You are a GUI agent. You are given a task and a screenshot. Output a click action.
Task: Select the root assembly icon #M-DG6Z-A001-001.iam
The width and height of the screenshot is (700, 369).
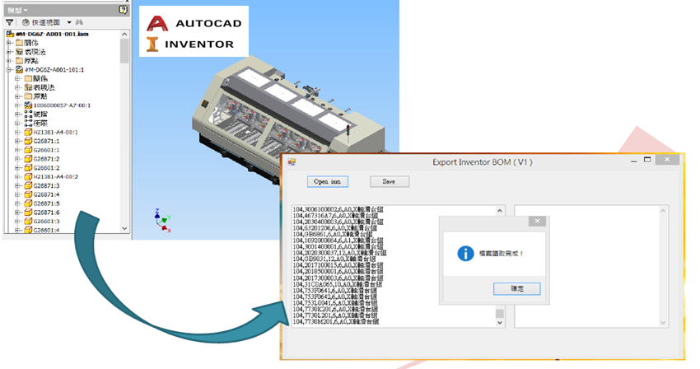tap(10, 34)
